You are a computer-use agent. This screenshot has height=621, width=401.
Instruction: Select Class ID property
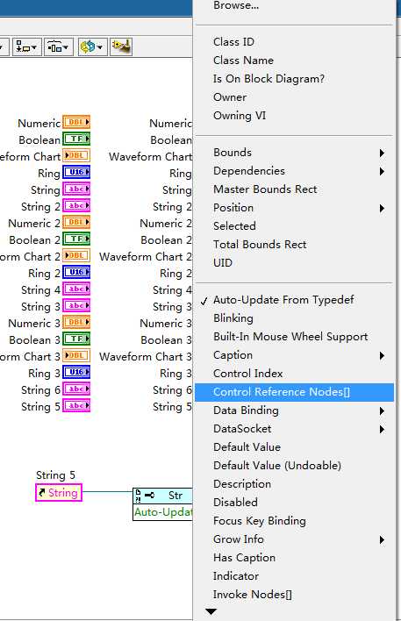(x=294, y=42)
